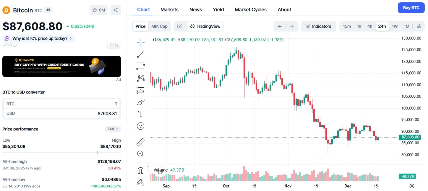428x191 pixels.
Task: Click the Buy BTC button
Action: [x=411, y=7]
